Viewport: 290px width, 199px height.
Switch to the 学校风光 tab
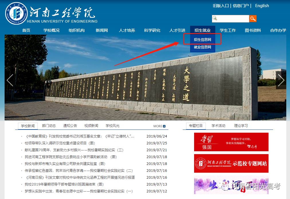click(113, 126)
